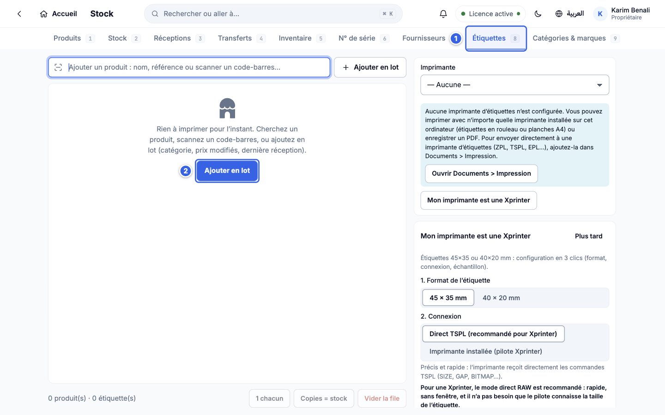
Task: Select Direct TSPL connection option
Action: pos(493,334)
